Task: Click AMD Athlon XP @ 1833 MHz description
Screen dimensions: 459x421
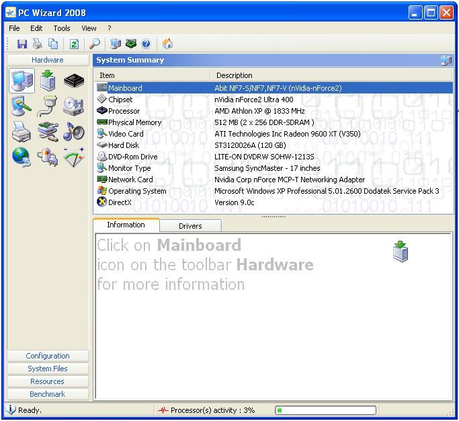Action: click(259, 111)
